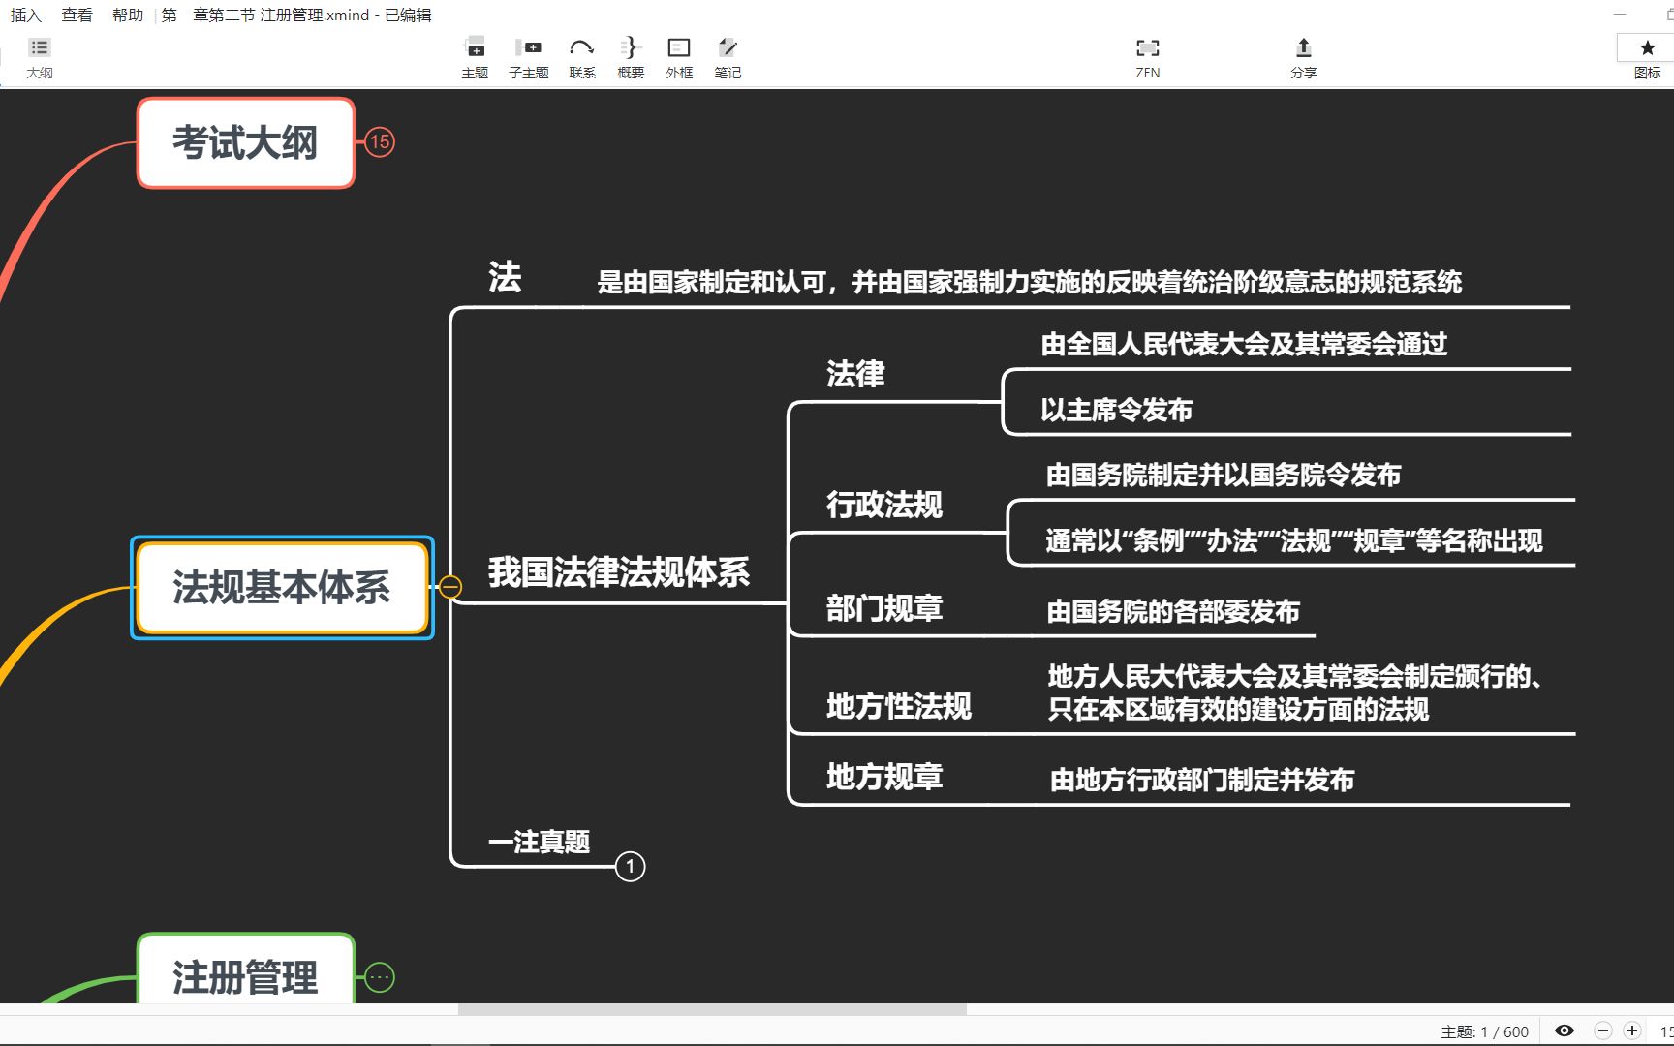Select 由地方行政部门制定并发布 node
This screenshot has height=1046, width=1674.
1202,780
